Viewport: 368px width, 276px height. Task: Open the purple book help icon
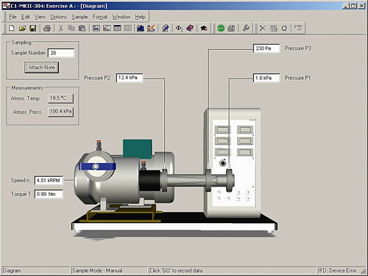point(190,29)
